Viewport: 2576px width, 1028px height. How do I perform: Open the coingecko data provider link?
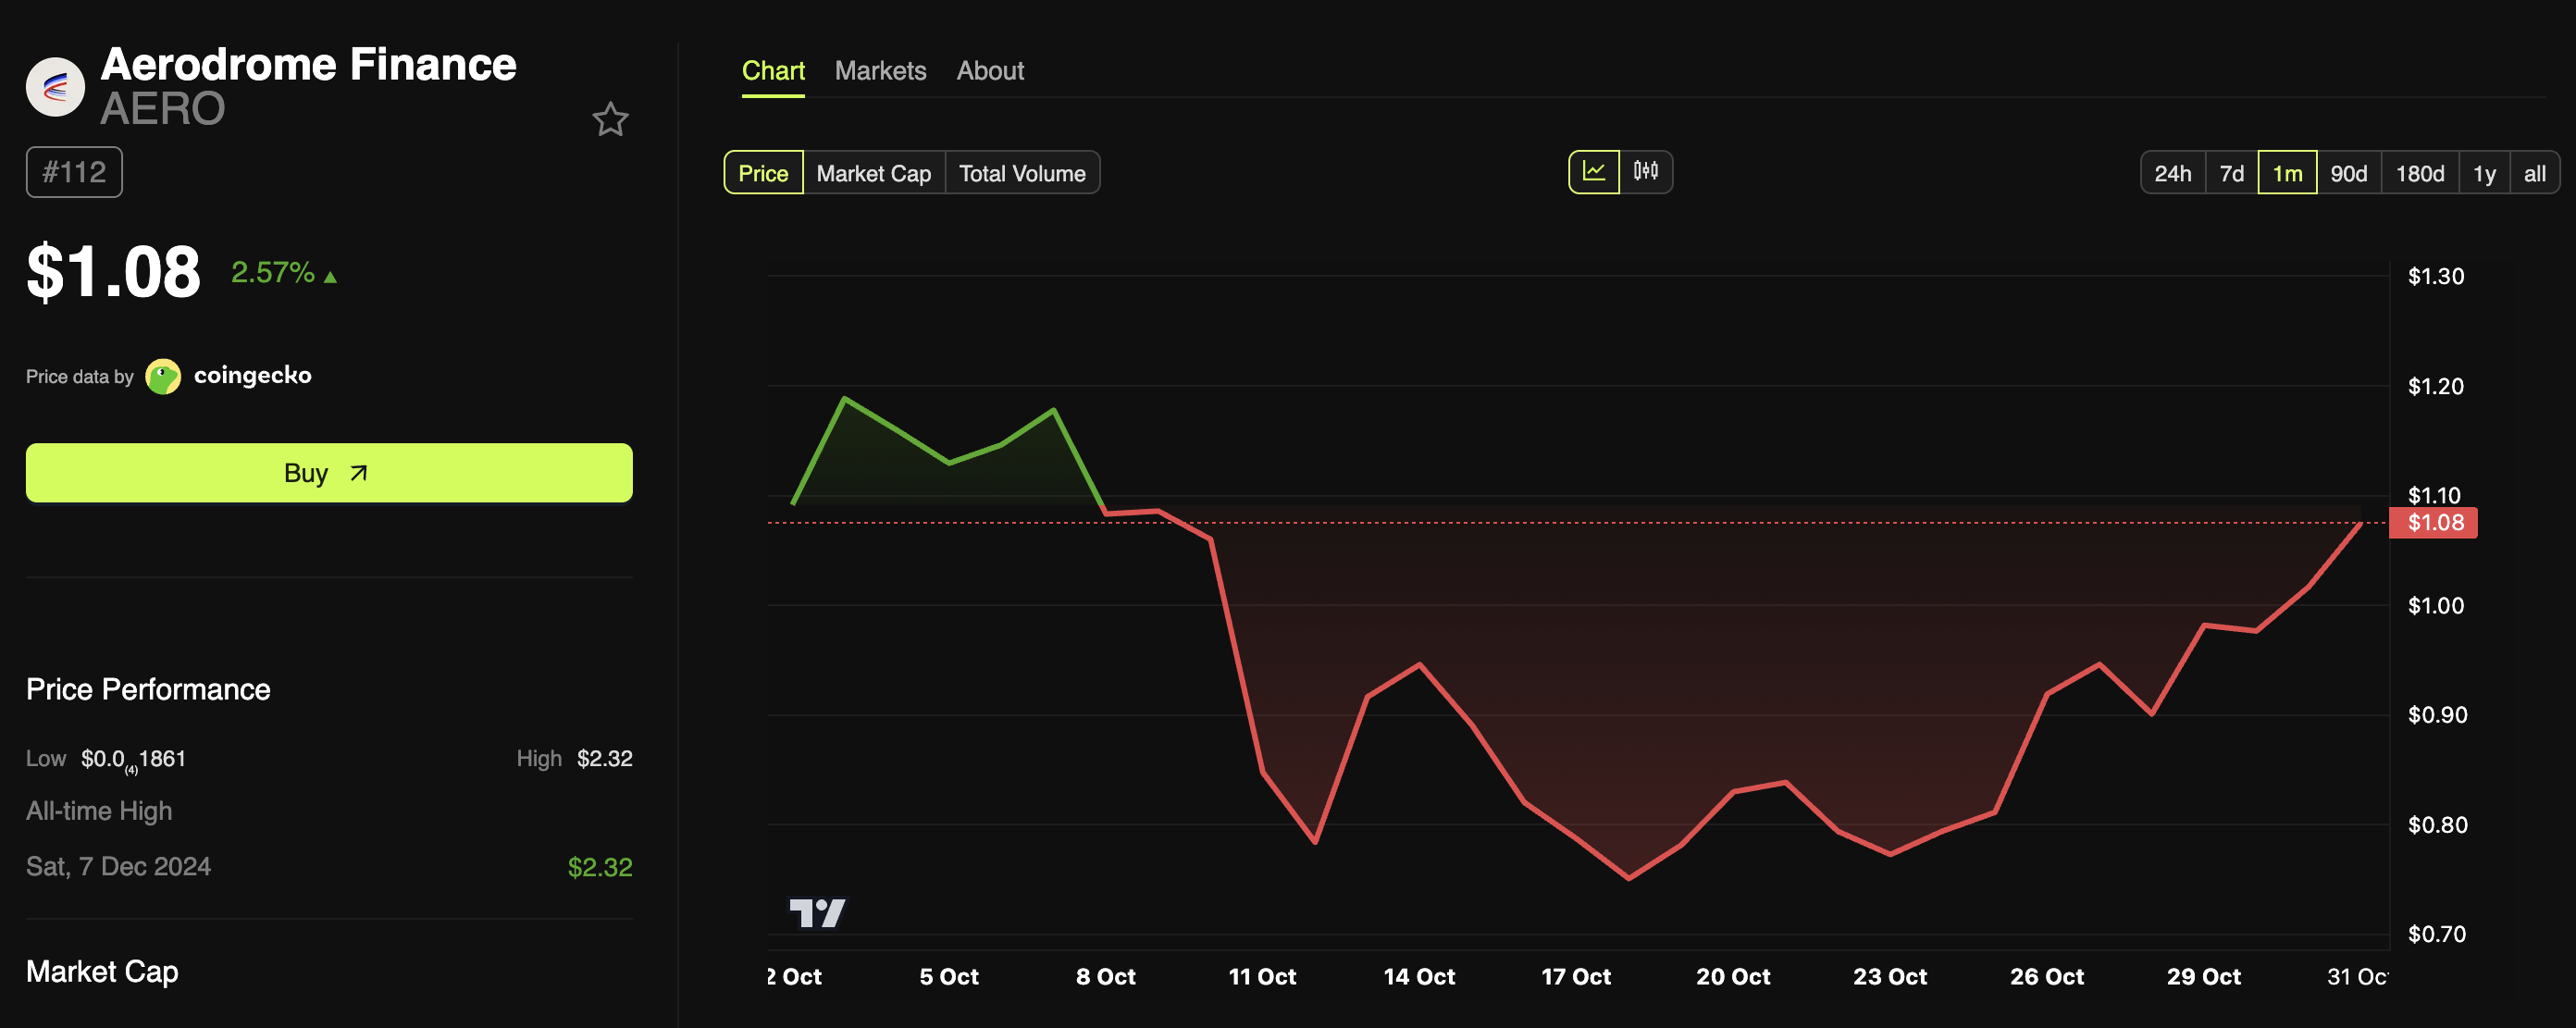252,376
